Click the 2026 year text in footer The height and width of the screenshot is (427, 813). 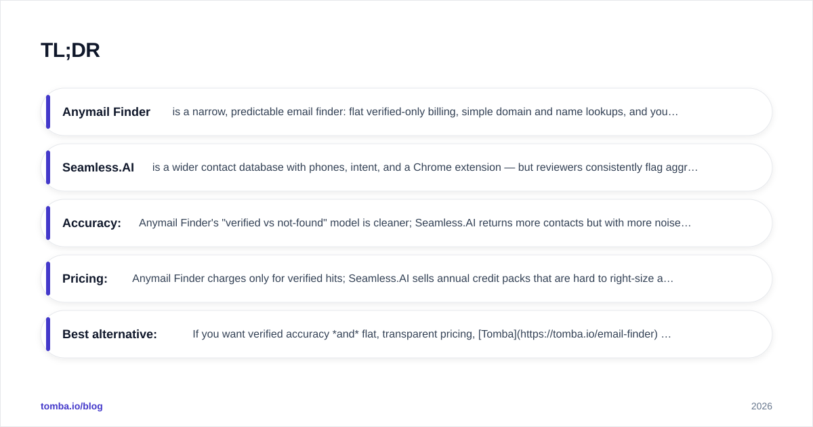[x=762, y=406]
